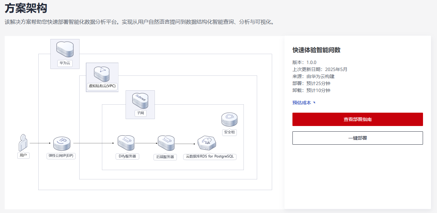This screenshot has height=213, width=437.
Task: Click the deploy time '预计25分钟' line
Action: (311, 83)
